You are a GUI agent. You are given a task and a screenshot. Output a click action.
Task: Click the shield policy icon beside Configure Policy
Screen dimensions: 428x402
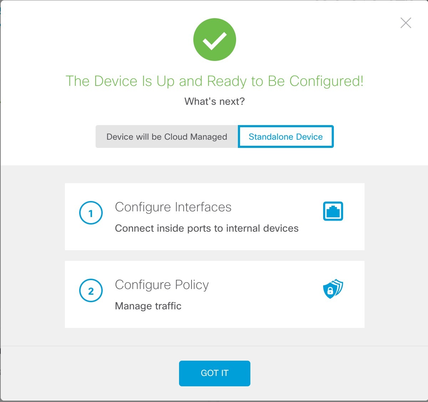point(332,289)
